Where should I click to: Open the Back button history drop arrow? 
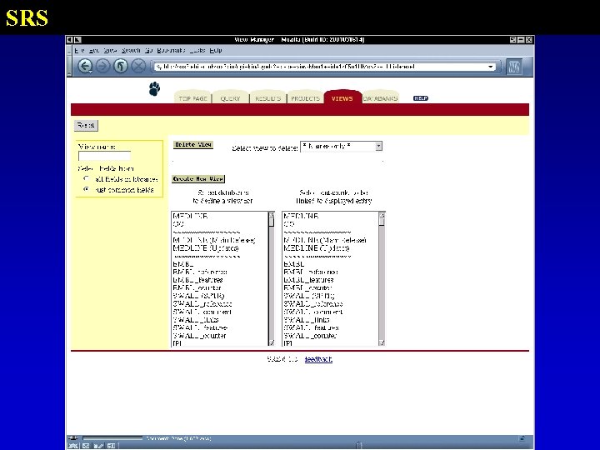coord(90,72)
